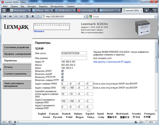Open the Файл menu

(x=5, y=6)
